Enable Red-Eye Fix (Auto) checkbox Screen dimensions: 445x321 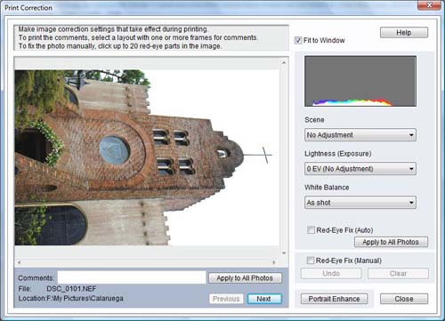point(311,230)
